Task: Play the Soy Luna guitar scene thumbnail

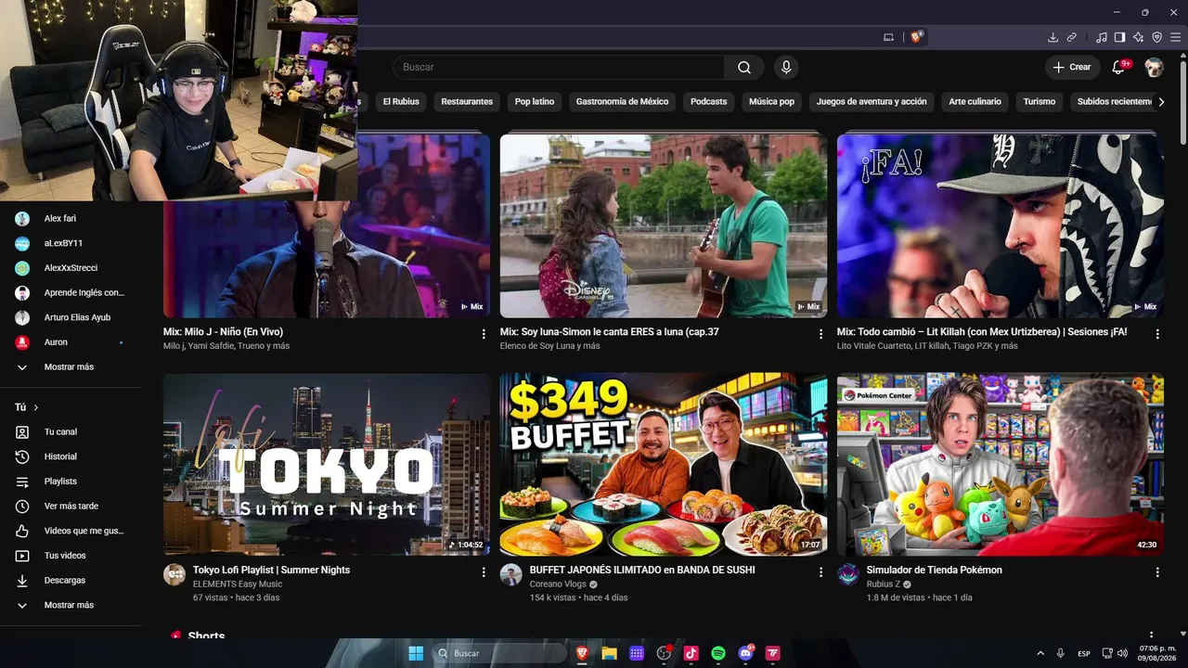Action: [664, 225]
